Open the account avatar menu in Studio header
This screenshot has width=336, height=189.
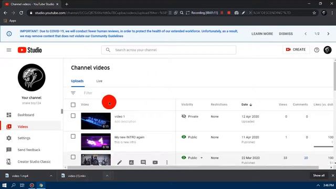328,50
